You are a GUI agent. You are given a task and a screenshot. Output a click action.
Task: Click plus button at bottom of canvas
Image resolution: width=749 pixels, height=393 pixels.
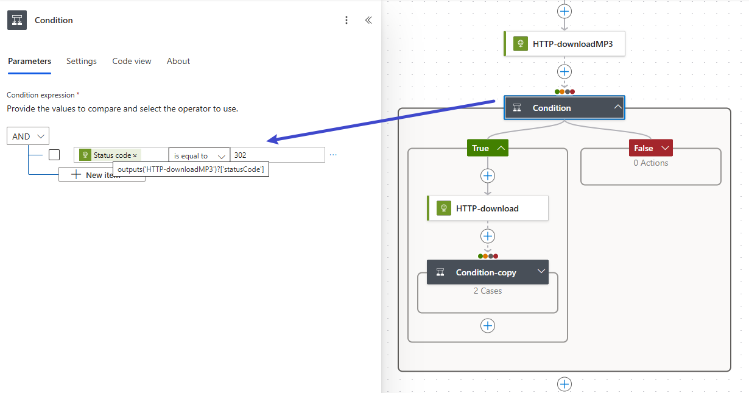tap(564, 384)
